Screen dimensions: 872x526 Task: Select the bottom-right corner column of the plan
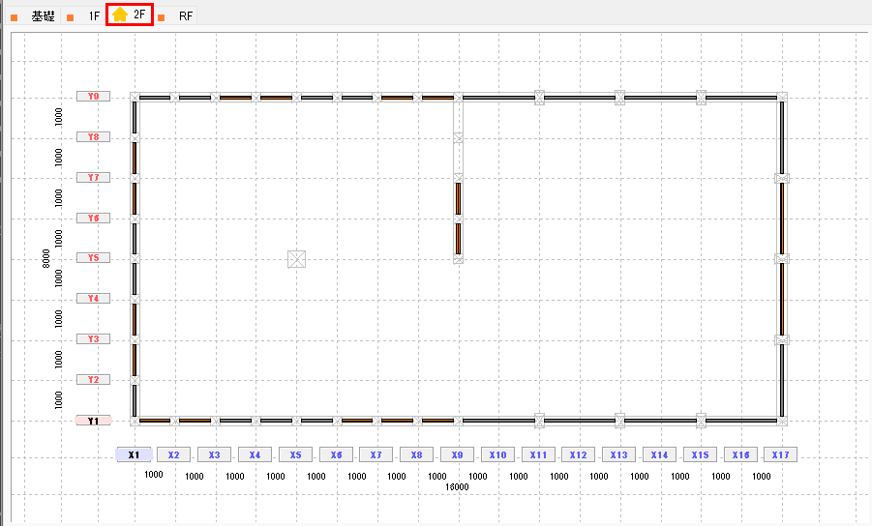[x=782, y=421]
